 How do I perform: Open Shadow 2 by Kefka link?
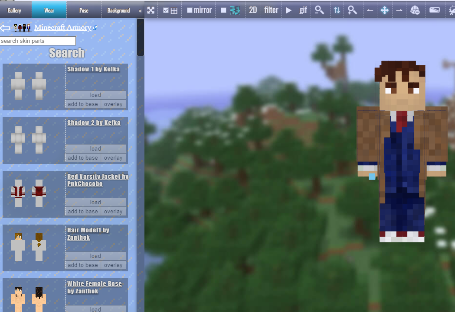click(94, 123)
